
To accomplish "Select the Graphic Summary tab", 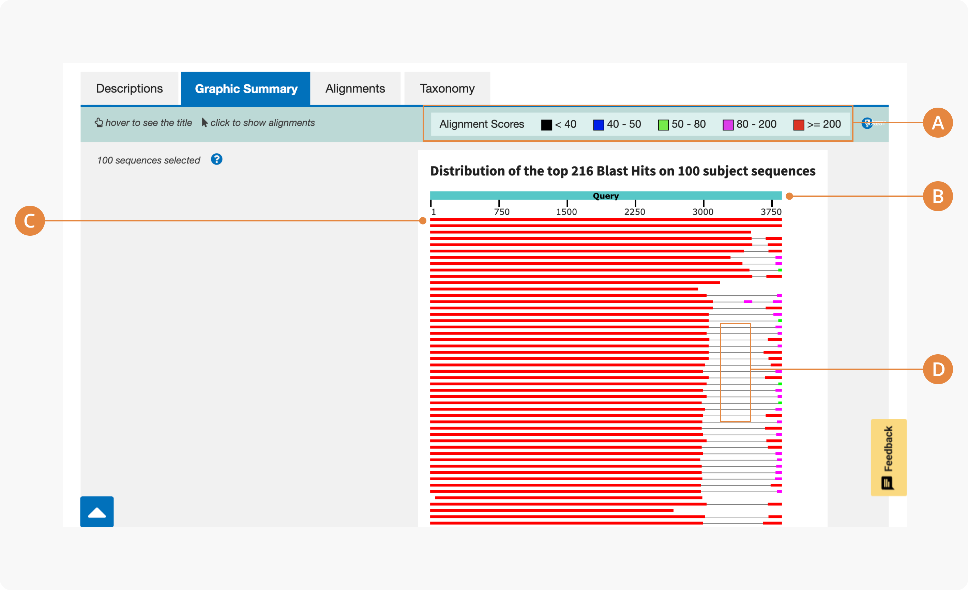I will [246, 89].
